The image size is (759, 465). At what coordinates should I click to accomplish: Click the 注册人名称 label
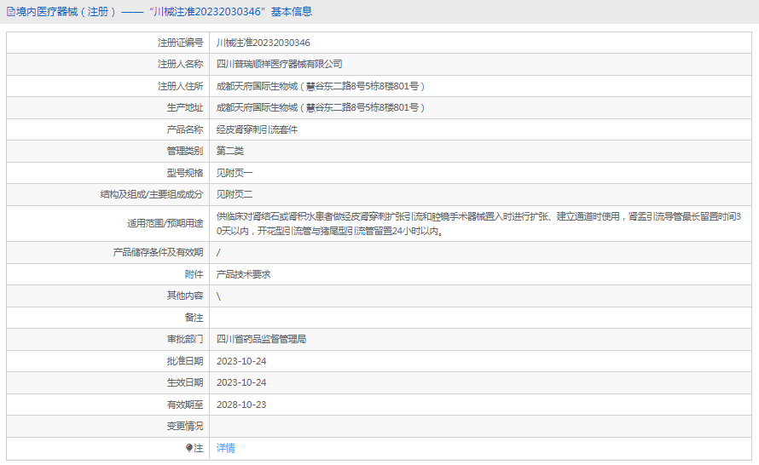click(x=181, y=64)
